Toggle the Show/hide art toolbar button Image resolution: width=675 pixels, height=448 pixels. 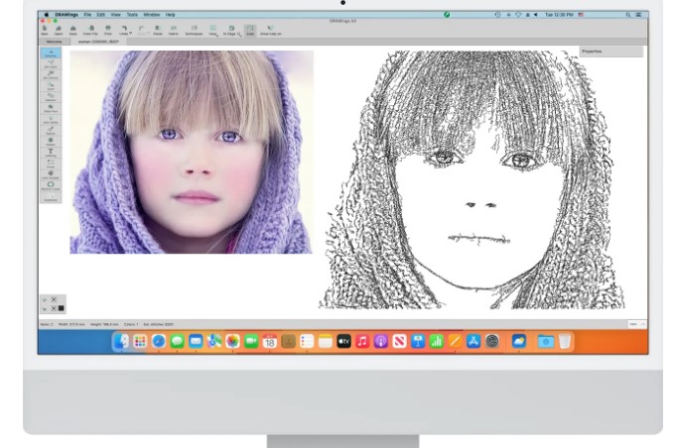pos(270,30)
